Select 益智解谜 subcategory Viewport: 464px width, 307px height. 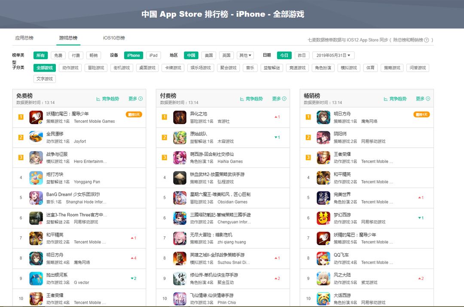pos(272,68)
